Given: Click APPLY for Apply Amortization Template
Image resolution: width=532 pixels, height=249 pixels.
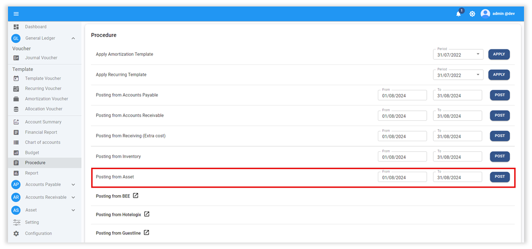Looking at the screenshot, I should 499,54.
